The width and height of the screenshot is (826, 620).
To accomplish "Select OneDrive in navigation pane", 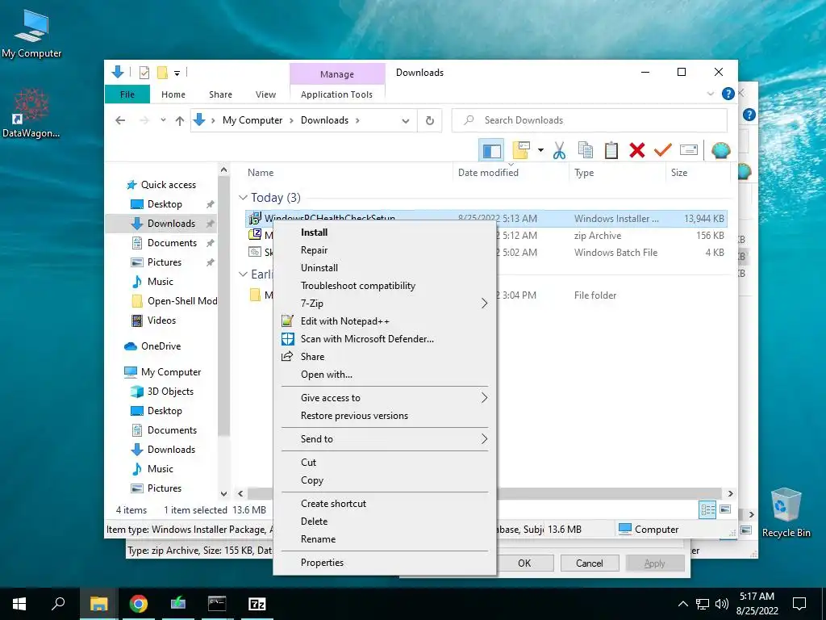I will click(x=161, y=346).
